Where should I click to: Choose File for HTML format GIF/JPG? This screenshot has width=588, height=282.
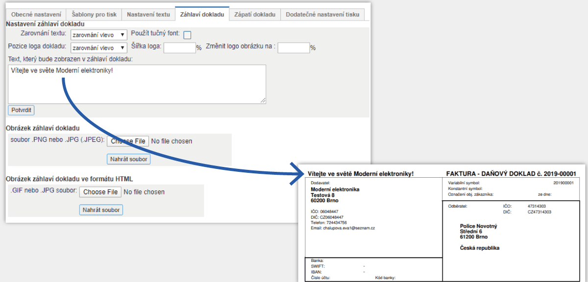click(x=100, y=192)
